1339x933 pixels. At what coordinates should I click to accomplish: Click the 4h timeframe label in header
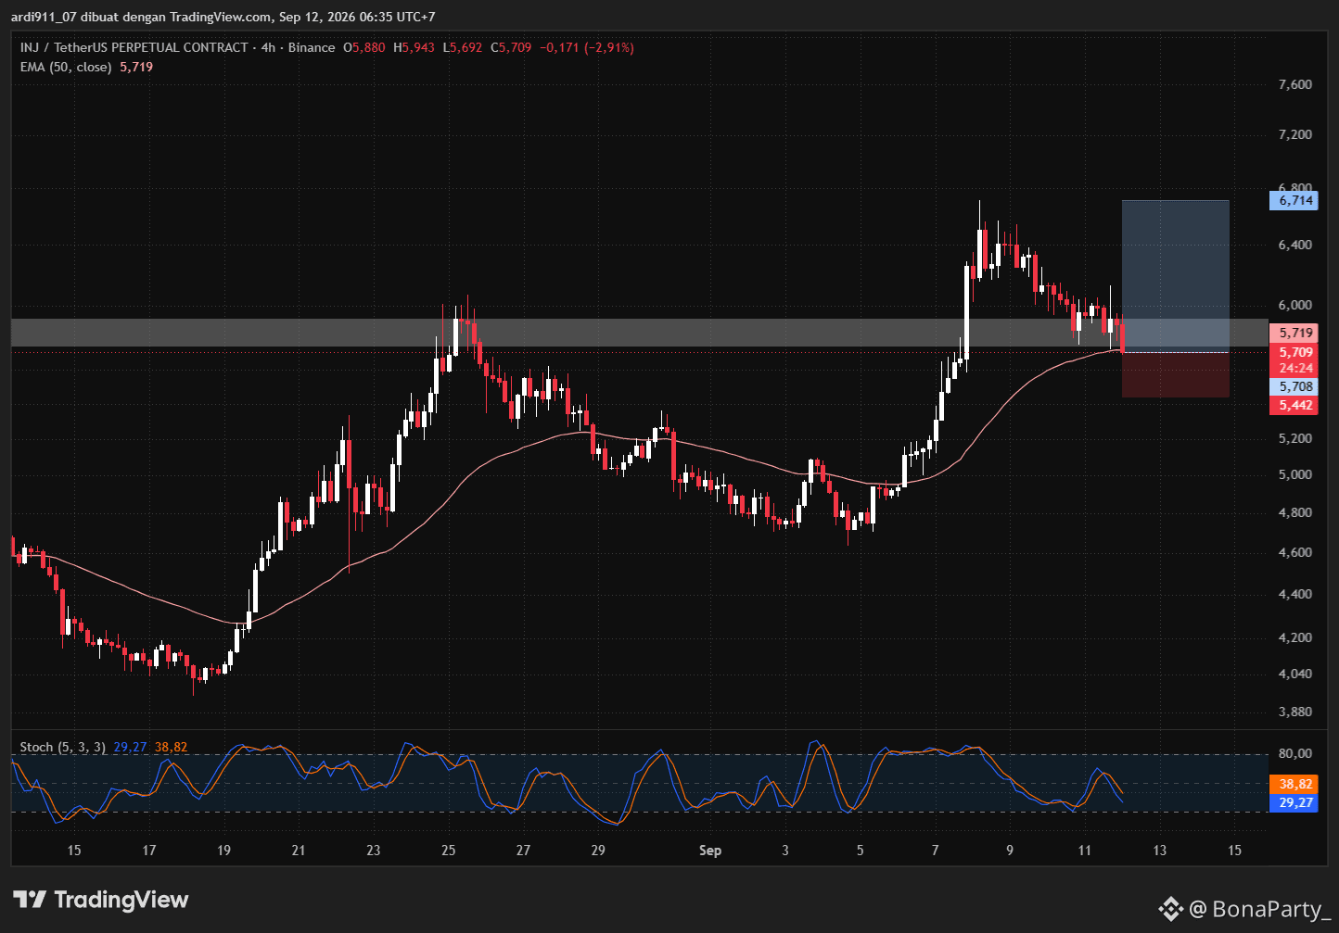[x=268, y=47]
